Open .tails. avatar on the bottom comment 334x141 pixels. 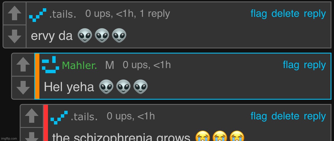[x=59, y=117]
